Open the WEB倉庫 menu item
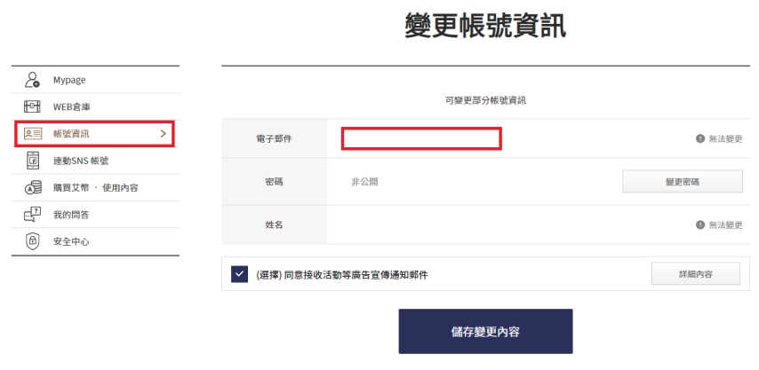This screenshot has width=759, height=370. 71,106
